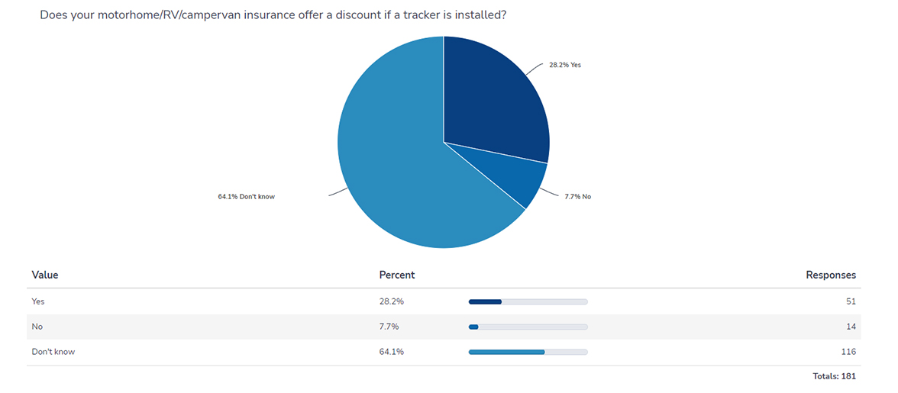
Task: Click the Value column header
Action: coord(45,275)
